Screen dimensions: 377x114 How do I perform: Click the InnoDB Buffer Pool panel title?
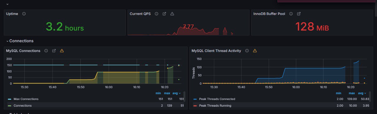[269, 14]
